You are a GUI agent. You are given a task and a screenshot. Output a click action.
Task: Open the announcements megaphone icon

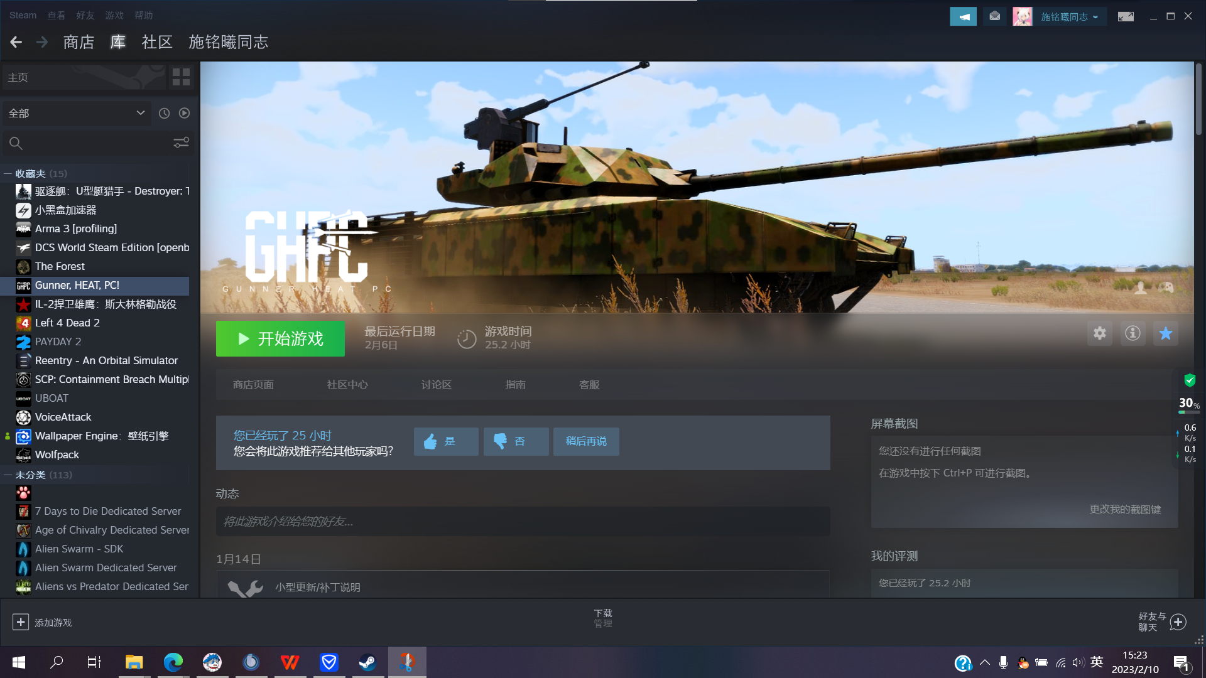pos(963,16)
